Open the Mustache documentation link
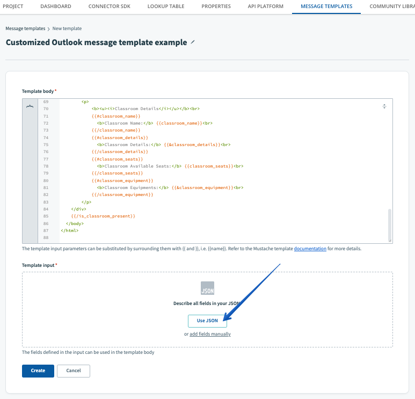Screen dimensions: 415x399 [x=310, y=249]
